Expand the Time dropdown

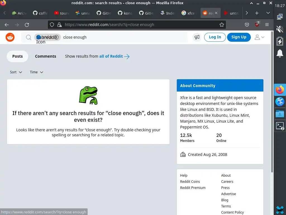click(x=37, y=72)
